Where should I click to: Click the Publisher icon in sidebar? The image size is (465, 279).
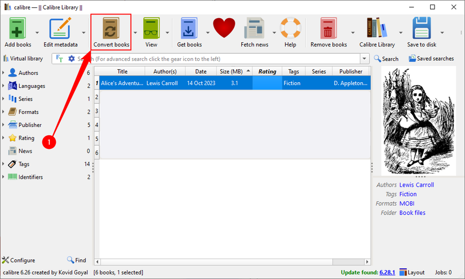point(12,125)
